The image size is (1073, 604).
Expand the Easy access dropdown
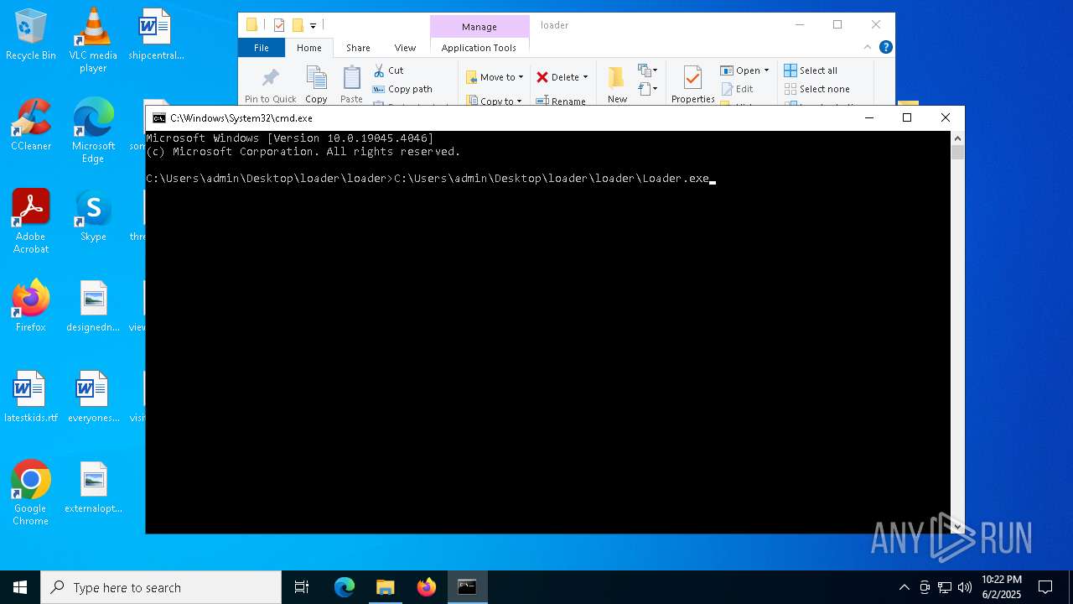[648, 89]
